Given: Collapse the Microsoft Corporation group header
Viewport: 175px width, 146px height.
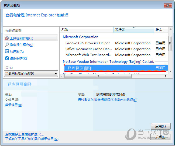Looking at the screenshot, I should (x=80, y=37).
